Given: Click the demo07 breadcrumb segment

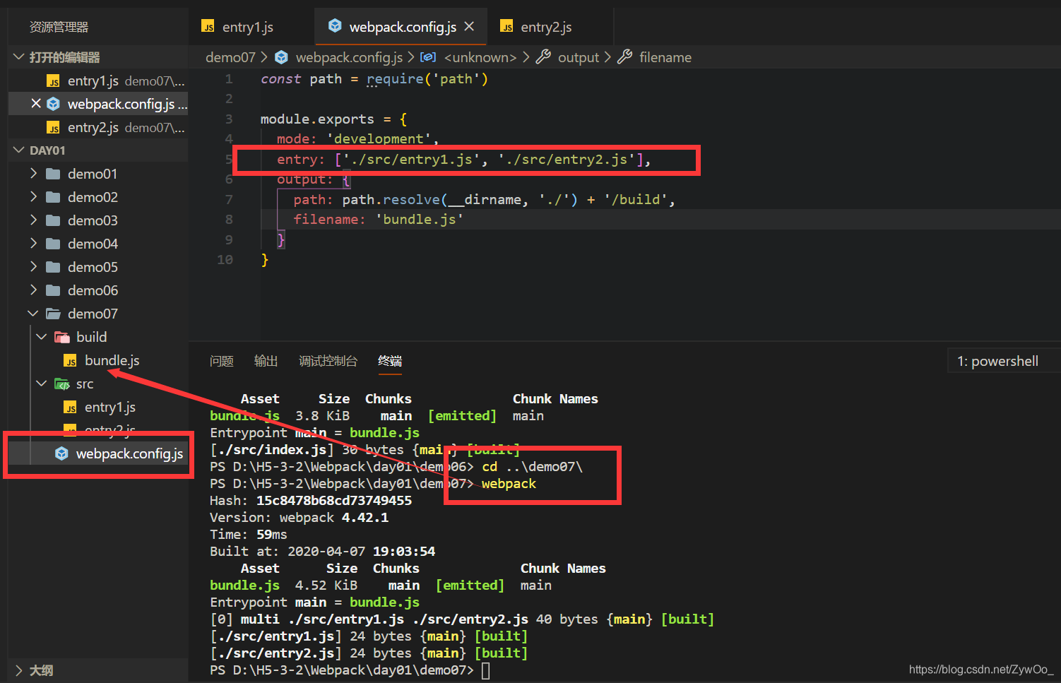Looking at the screenshot, I should point(230,57).
